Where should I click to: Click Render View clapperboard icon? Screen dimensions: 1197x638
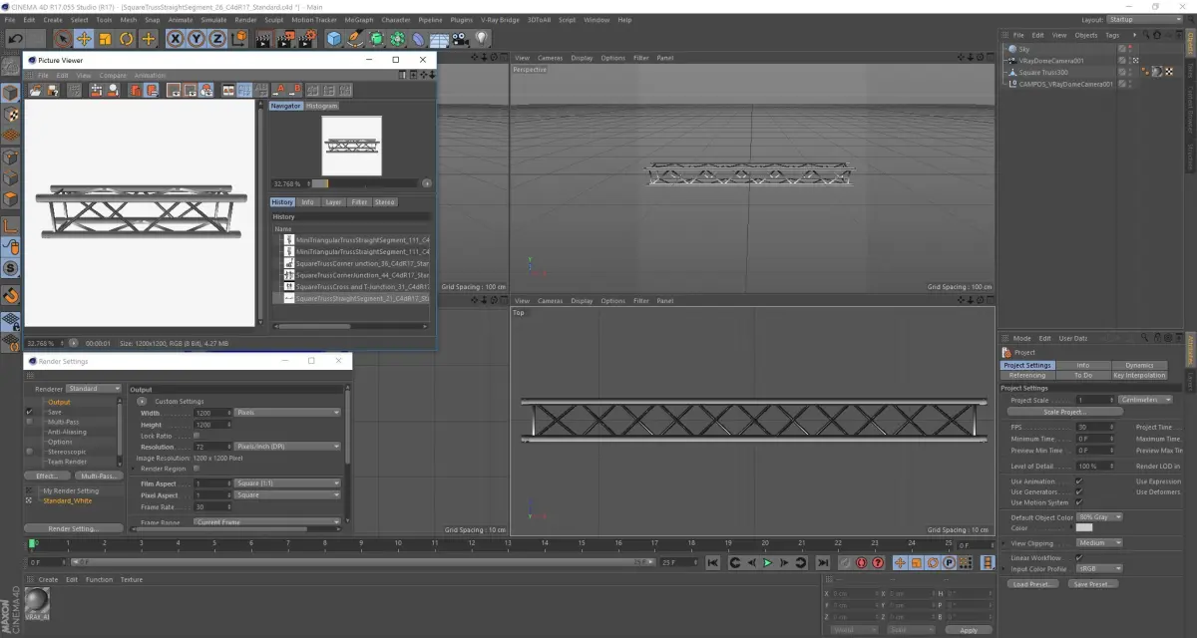point(263,39)
